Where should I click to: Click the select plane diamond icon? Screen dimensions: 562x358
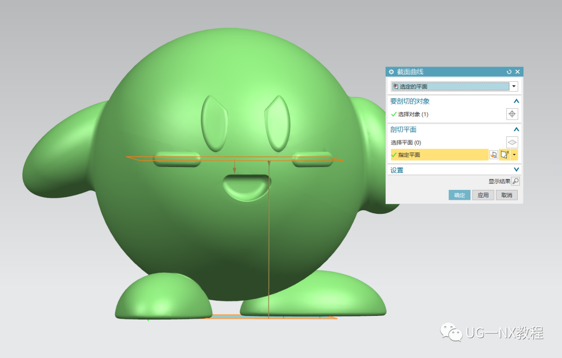512,142
